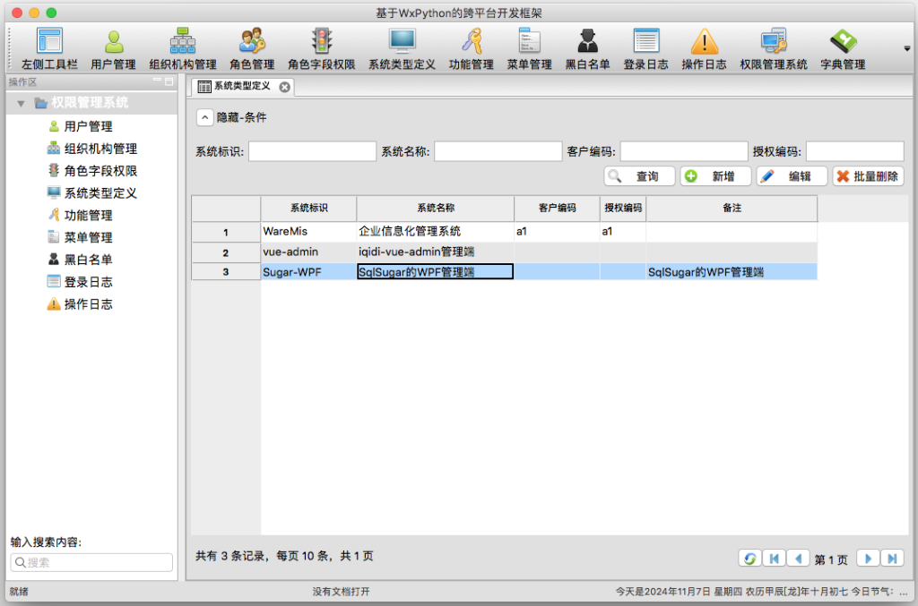This screenshot has width=918, height=606.
Task: Click the 查询 search button
Action: 639,176
